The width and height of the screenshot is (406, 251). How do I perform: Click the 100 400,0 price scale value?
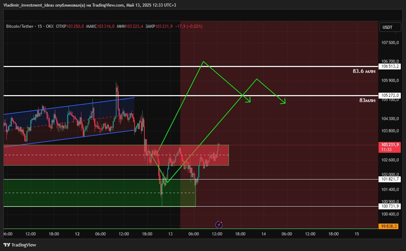pos(390,214)
